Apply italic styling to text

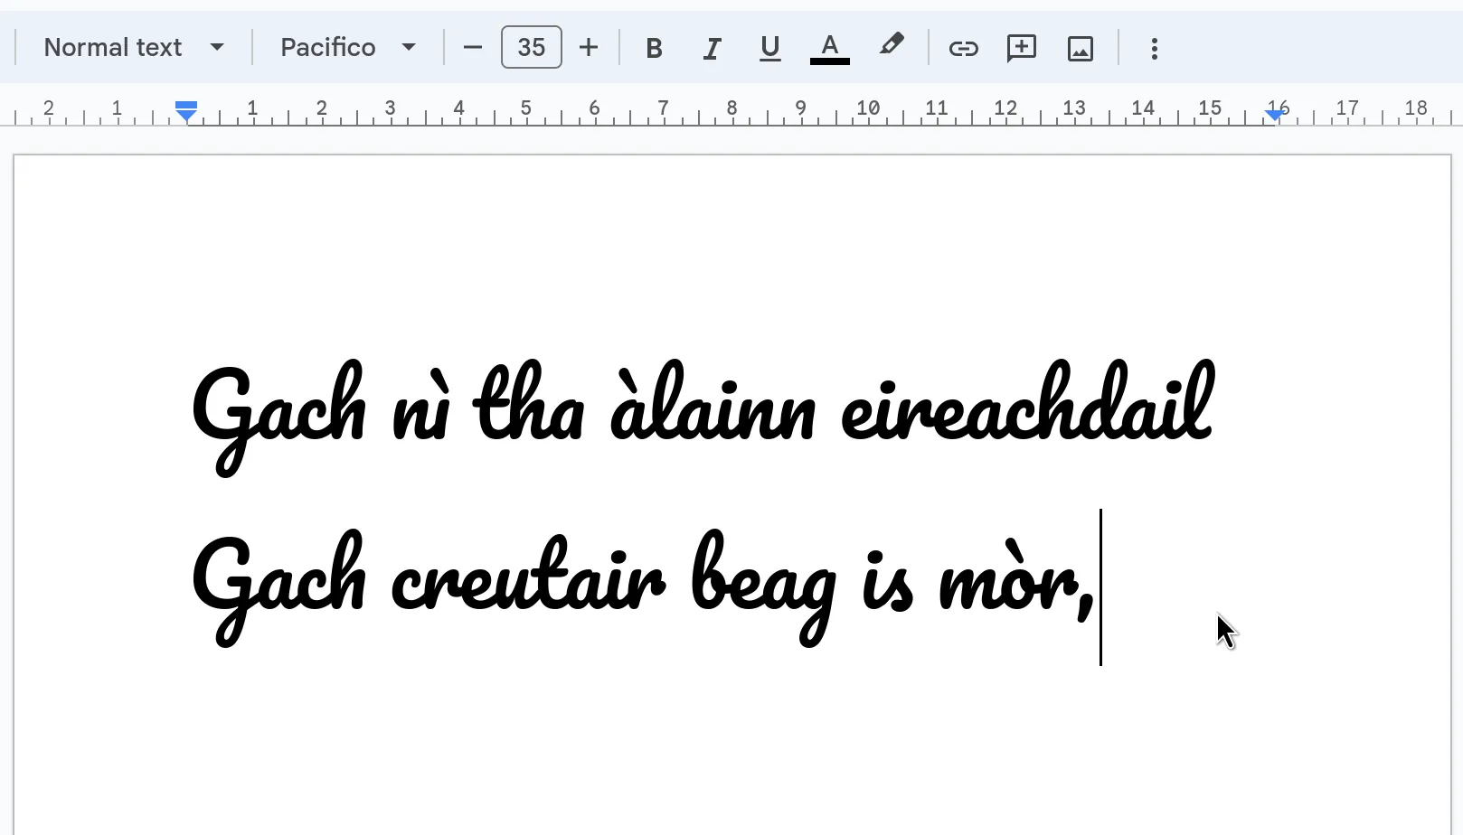click(712, 48)
